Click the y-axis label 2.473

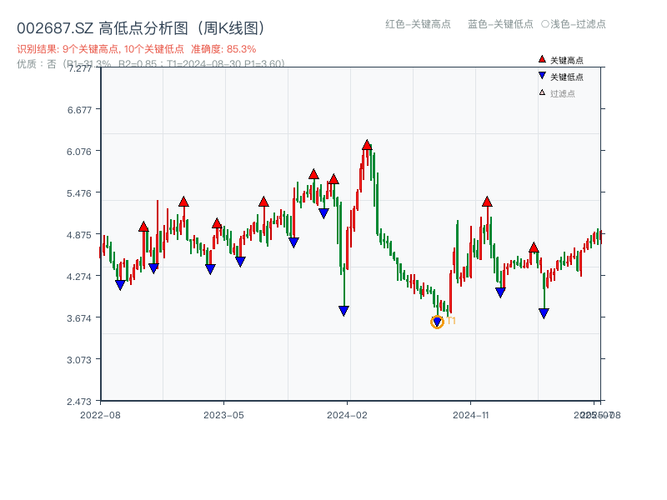coord(79,402)
